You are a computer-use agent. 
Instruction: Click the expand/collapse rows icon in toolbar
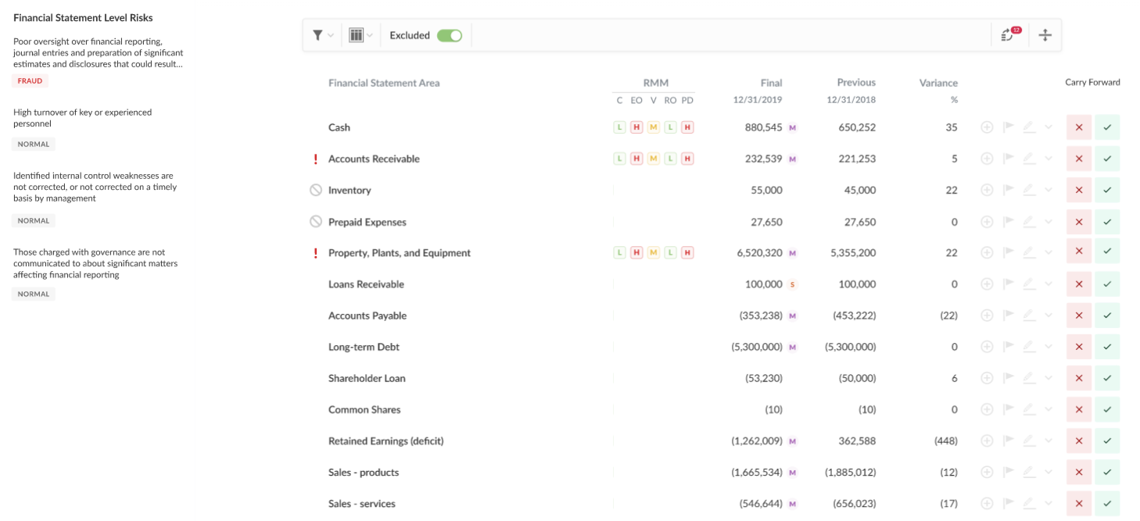(1045, 35)
